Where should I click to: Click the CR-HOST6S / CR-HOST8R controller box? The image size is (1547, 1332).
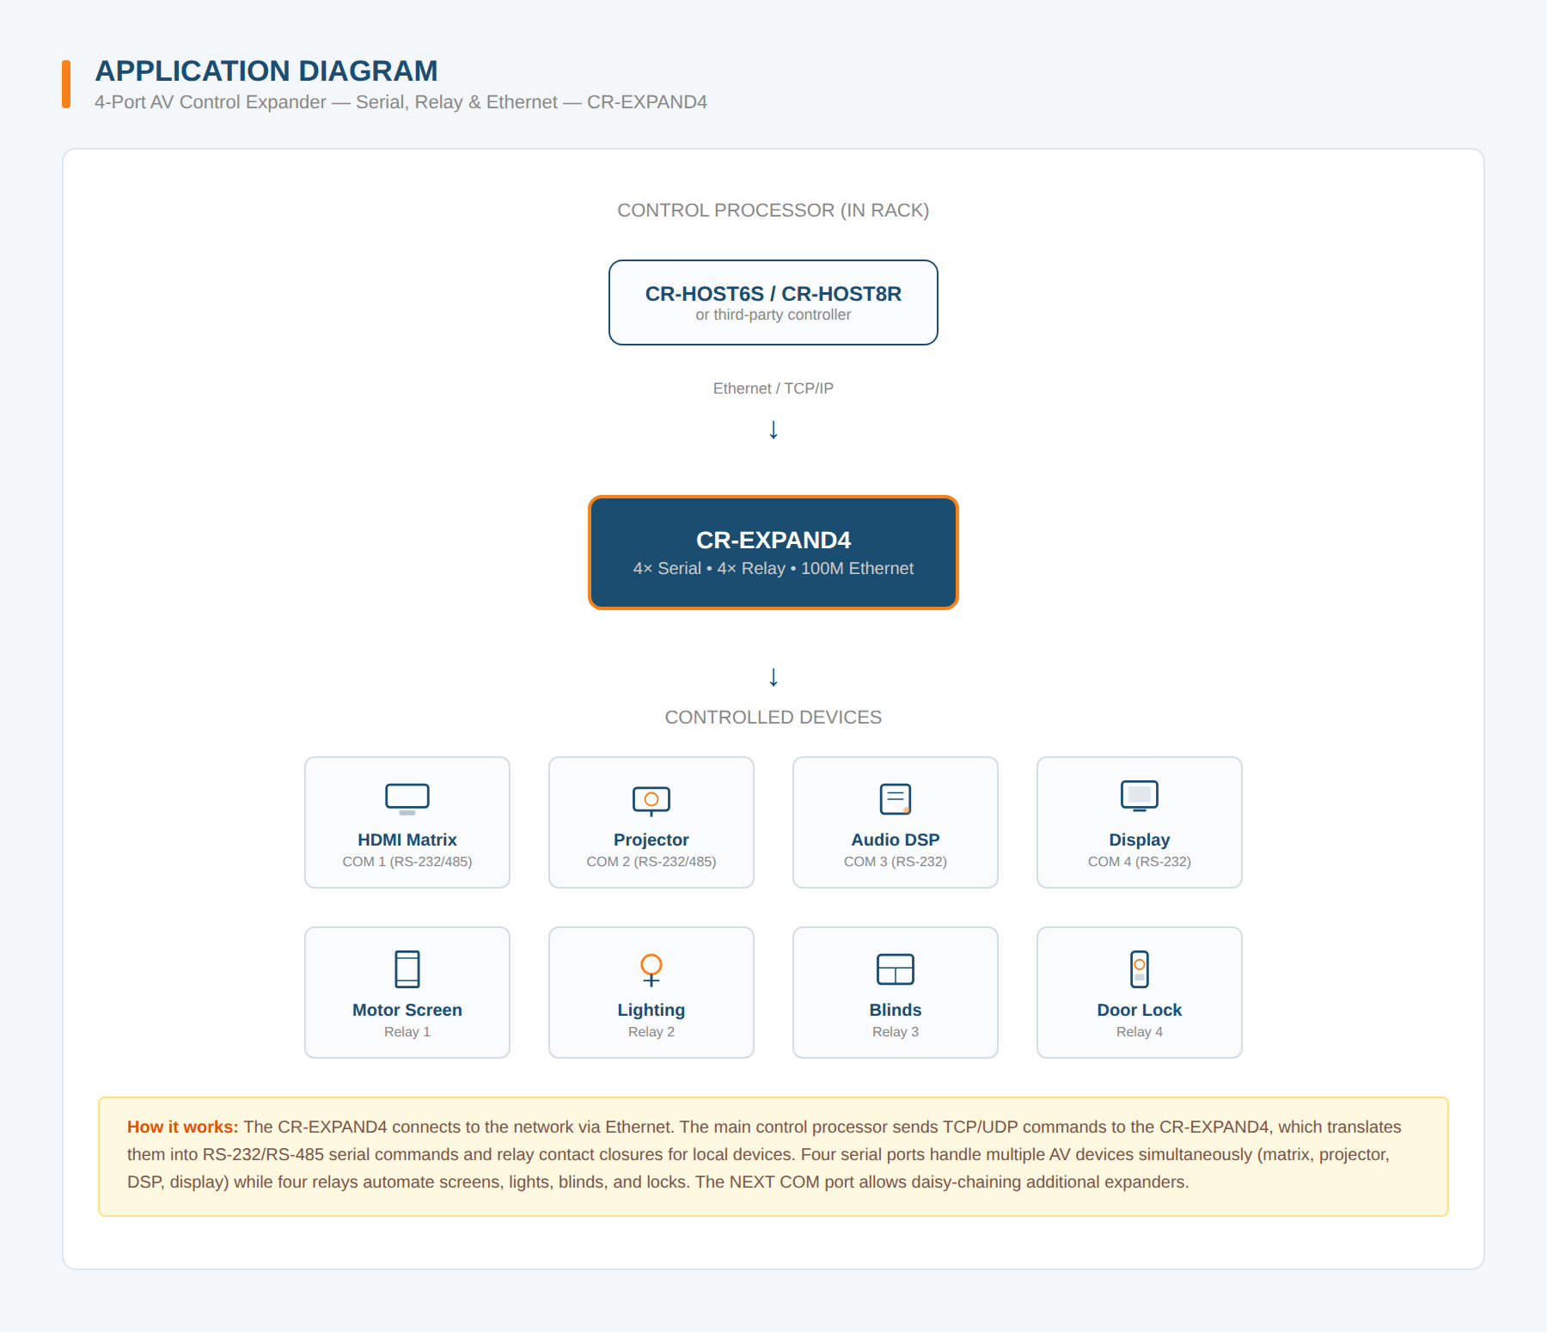coord(773,302)
